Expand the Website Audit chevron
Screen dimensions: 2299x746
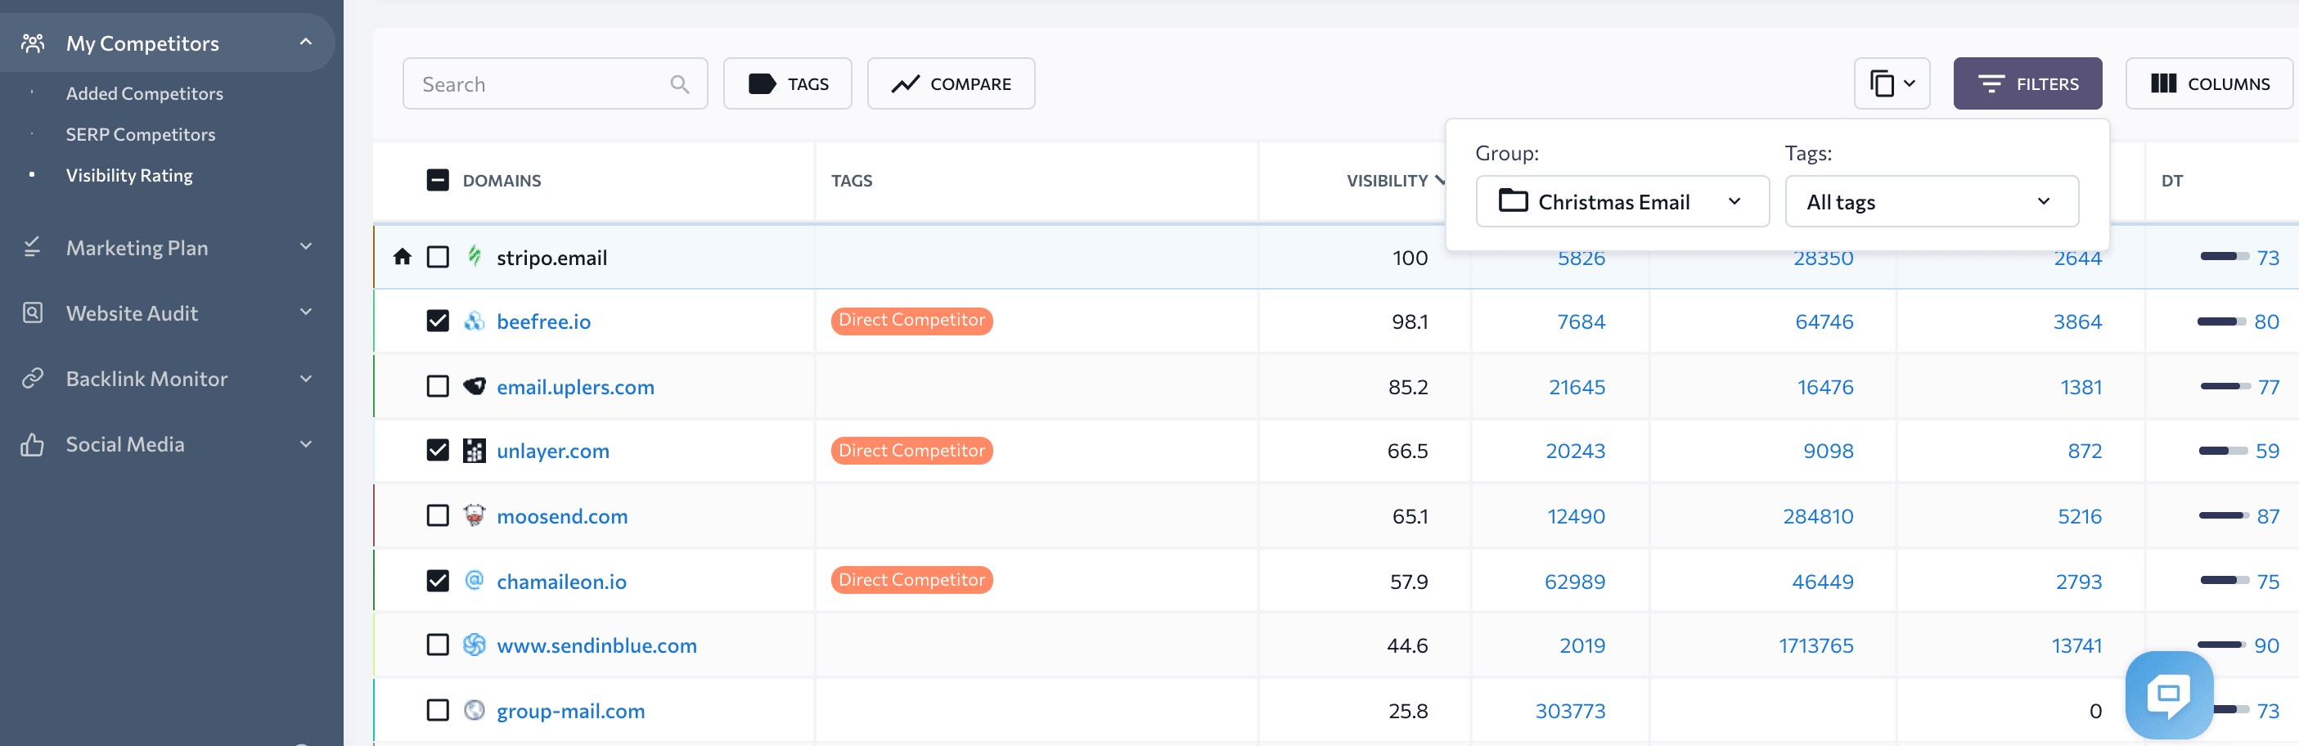(306, 312)
